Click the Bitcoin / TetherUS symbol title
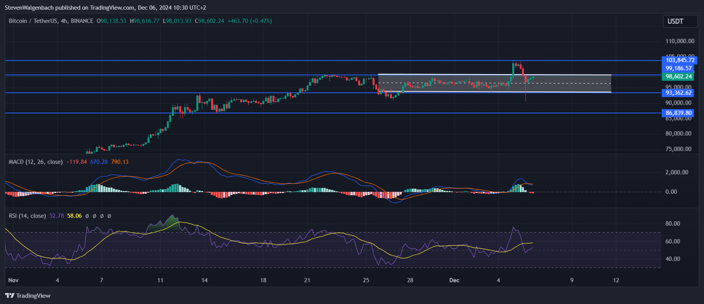The height and width of the screenshot is (304, 704). tap(51, 21)
